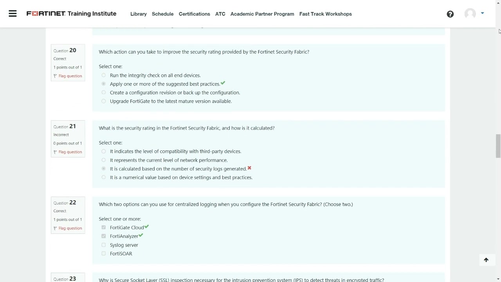The height and width of the screenshot is (282, 501).
Task: Open the ATC navigation item
Action: [x=220, y=14]
